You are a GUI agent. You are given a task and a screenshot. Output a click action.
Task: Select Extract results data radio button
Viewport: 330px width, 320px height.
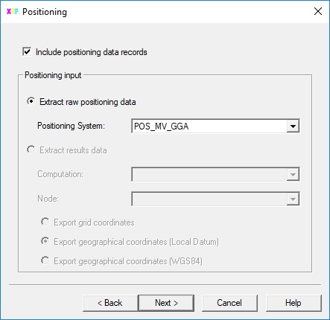click(x=31, y=150)
